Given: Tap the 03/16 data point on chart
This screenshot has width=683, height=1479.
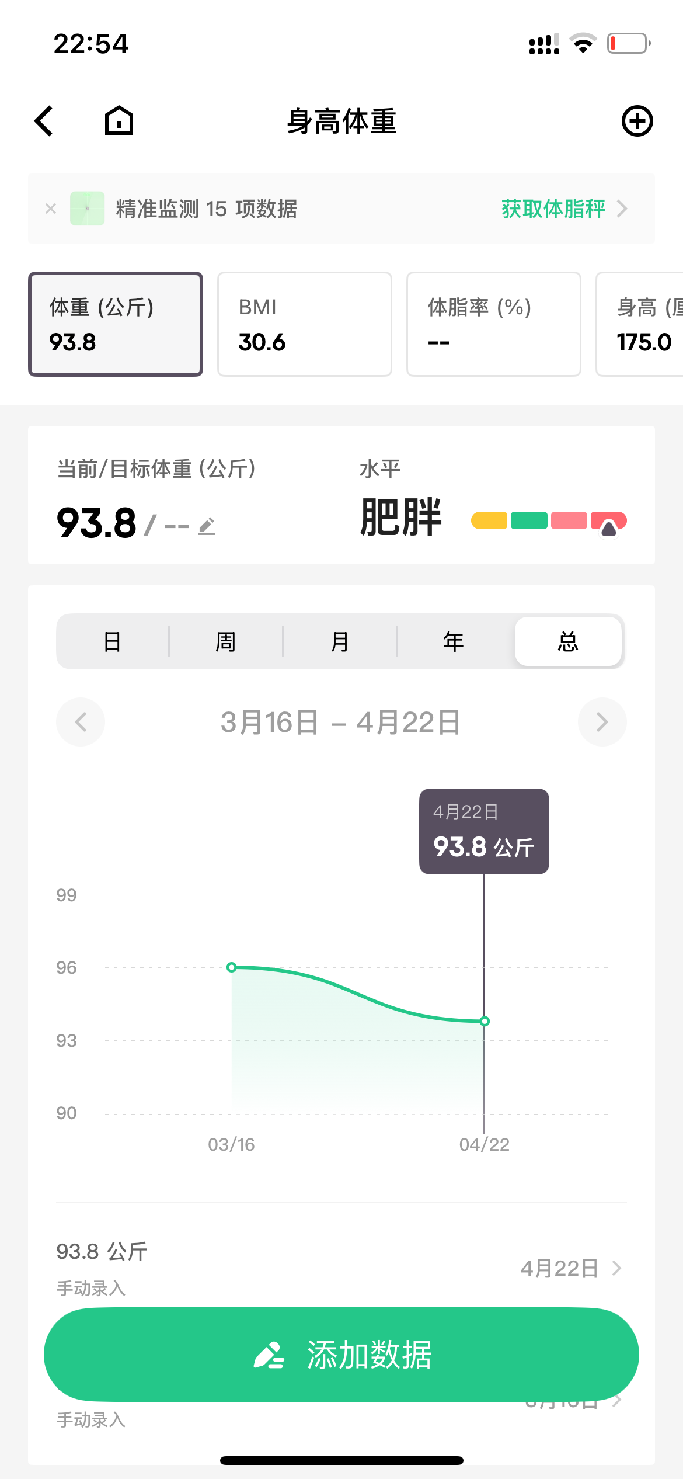Looking at the screenshot, I should click(x=232, y=967).
